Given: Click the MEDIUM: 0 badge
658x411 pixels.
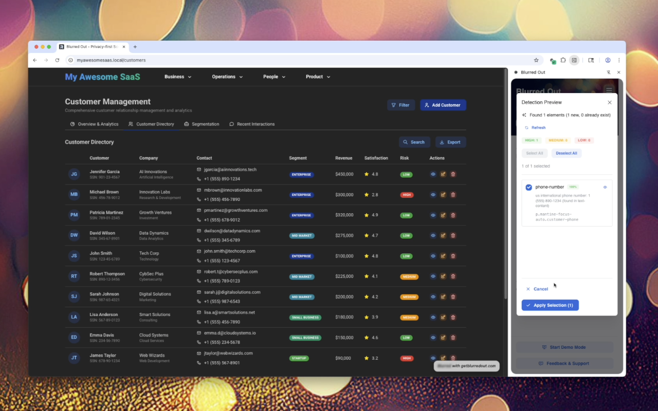Looking at the screenshot, I should [x=558, y=140].
